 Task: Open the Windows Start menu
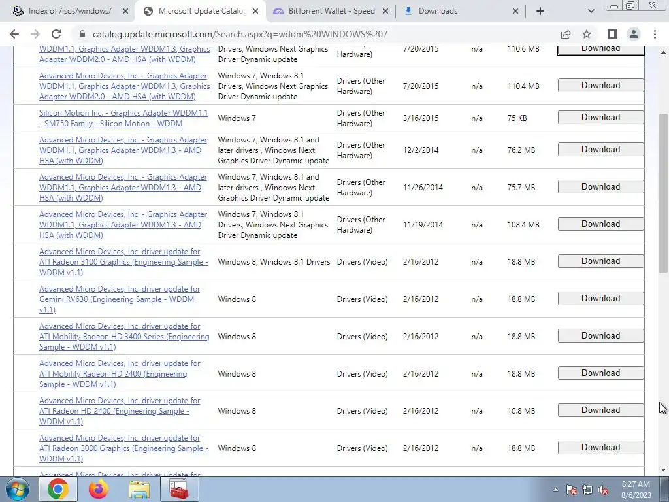(x=17, y=489)
